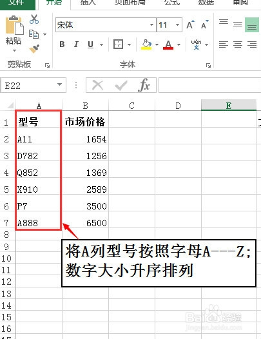Viewport: 261px width, 339px height.
Task: Center text horizontally icon
Action: pos(238,44)
